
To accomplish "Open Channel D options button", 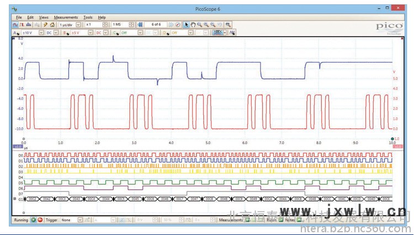I will 166,33.
